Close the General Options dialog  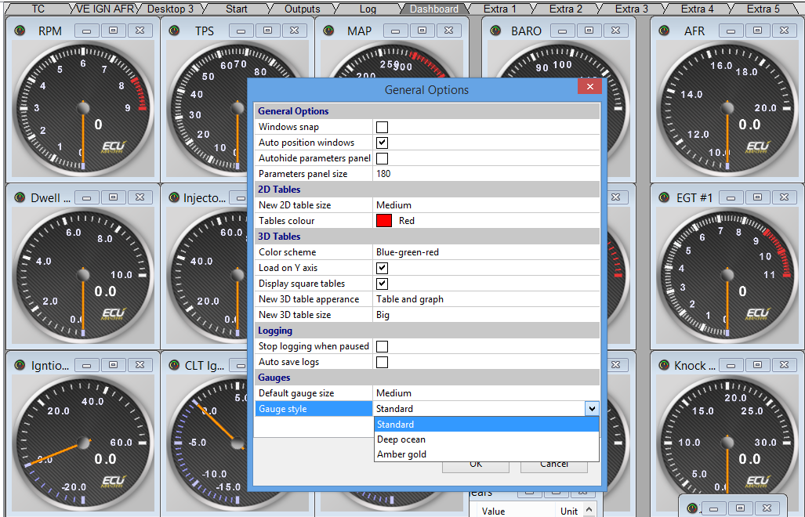tap(589, 86)
